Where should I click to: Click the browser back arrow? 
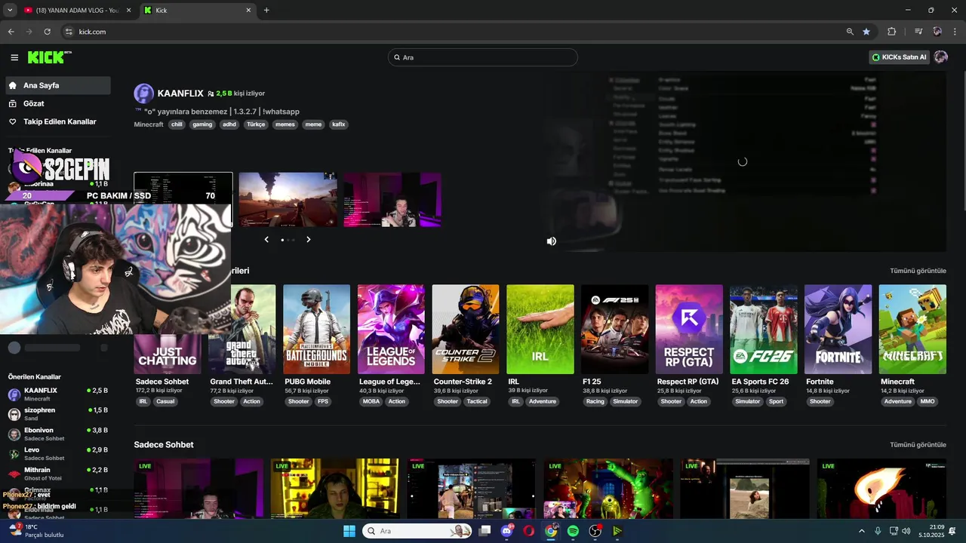click(x=11, y=32)
